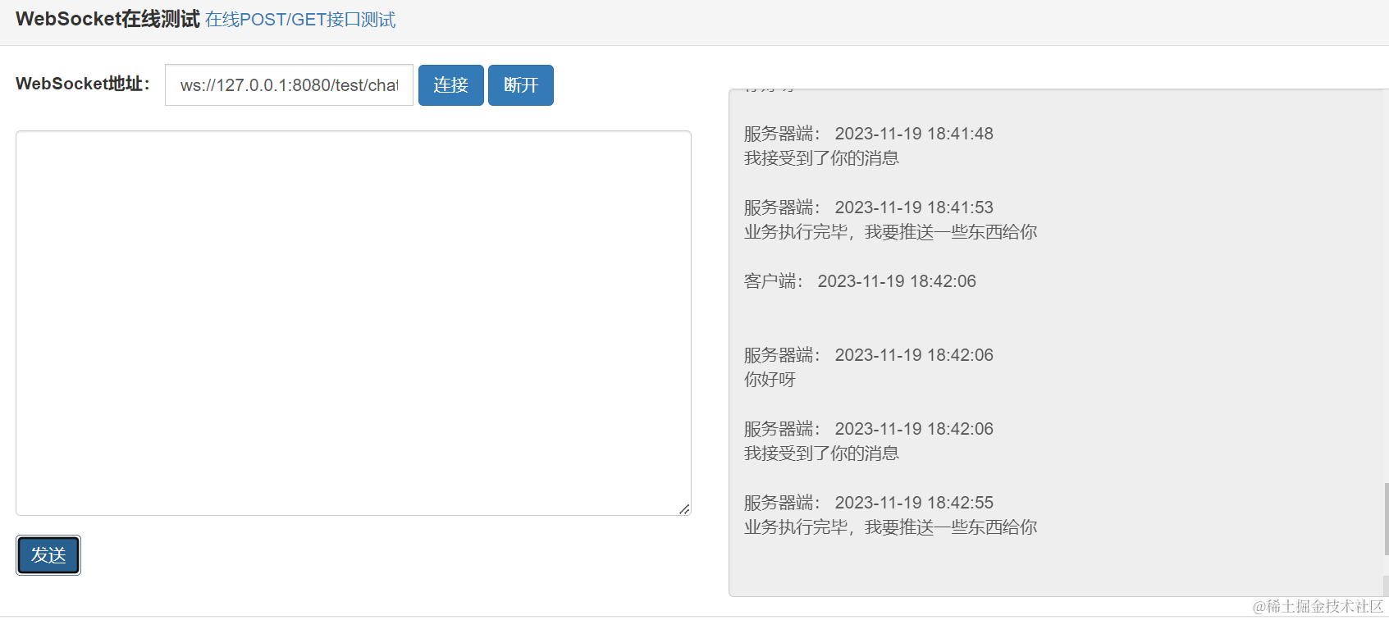Click the message log scrollbar thumb
The width and height of the screenshot is (1389, 620).
[1386, 518]
